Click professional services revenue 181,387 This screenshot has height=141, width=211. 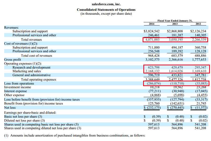(x=177, y=35)
